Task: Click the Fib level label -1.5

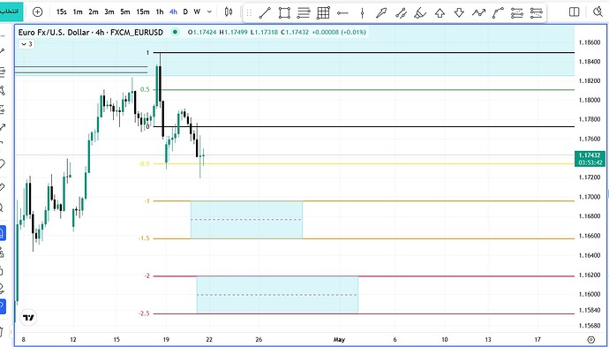Action: [x=144, y=238]
